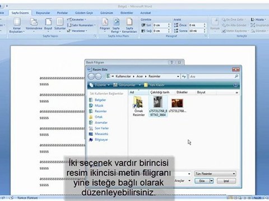Click Back arrow in Resim Ekle
The height and width of the screenshot is (201, 269).
pos(91,76)
